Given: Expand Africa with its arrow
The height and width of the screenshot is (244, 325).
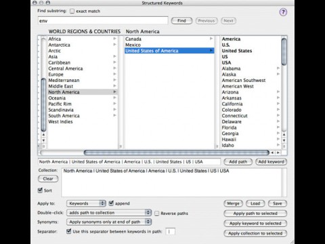Looking at the screenshot, I should (x=114, y=39).
